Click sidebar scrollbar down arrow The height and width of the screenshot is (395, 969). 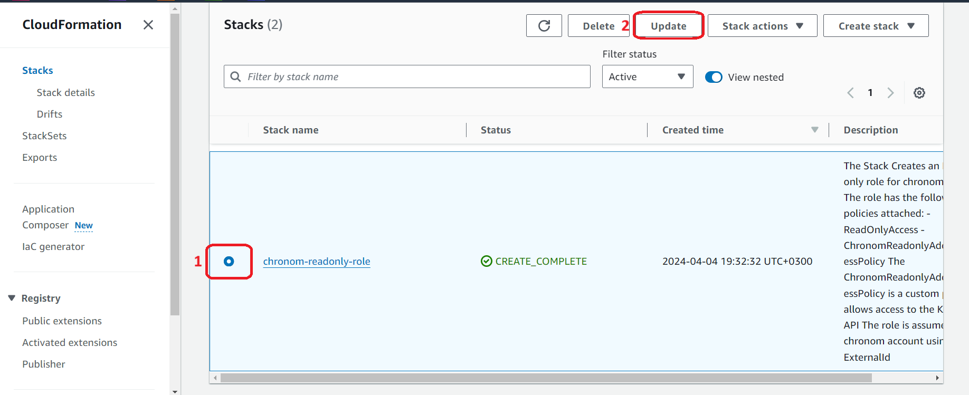175,391
